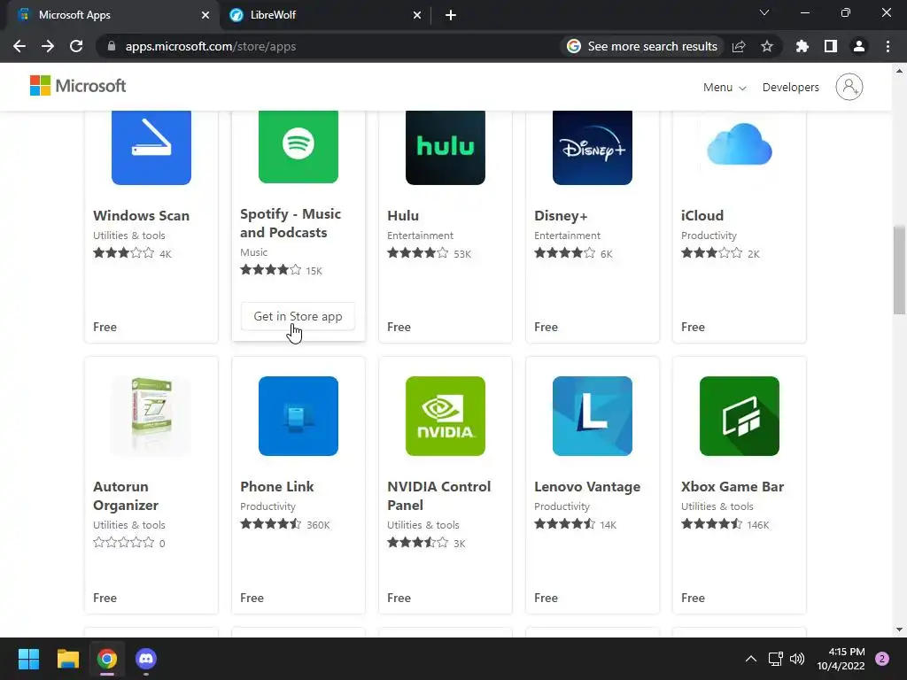Open the Xbox Game Bar title

pos(733,486)
